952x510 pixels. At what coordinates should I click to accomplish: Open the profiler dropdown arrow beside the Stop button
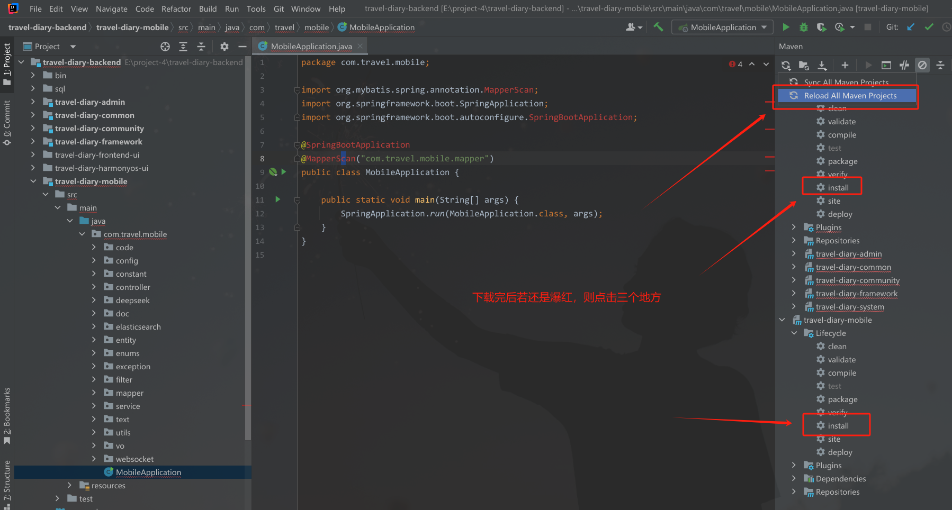point(852,27)
